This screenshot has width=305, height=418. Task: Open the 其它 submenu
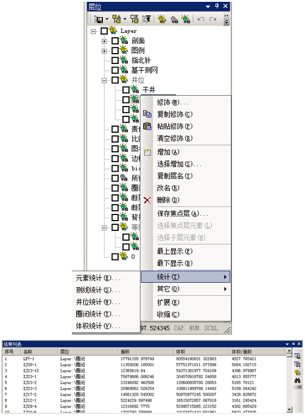coord(186,289)
